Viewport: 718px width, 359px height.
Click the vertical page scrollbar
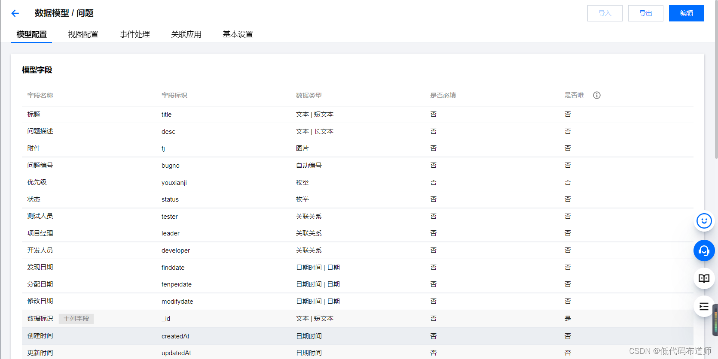716,79
